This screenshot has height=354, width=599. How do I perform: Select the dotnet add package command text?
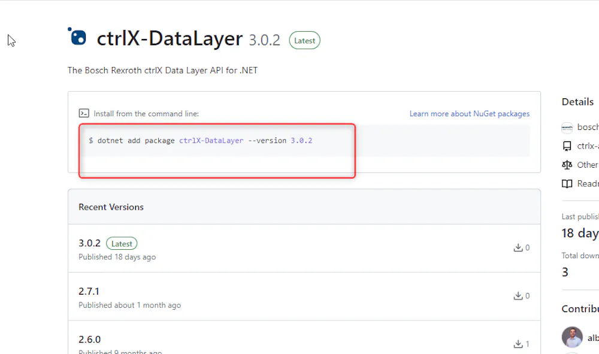(201, 141)
